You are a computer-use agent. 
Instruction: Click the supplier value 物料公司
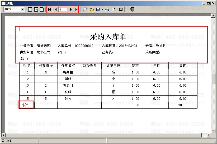(44, 52)
